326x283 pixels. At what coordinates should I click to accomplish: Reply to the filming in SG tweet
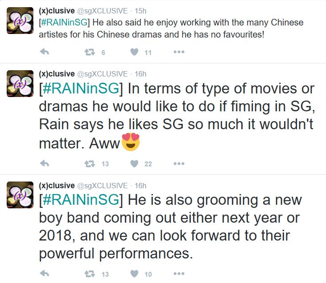tap(44, 164)
